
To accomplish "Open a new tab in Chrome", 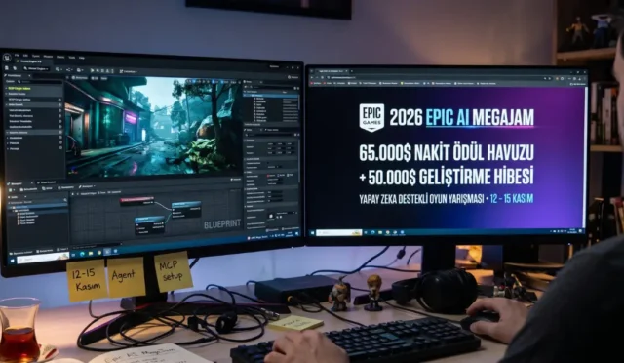I will [352, 71].
